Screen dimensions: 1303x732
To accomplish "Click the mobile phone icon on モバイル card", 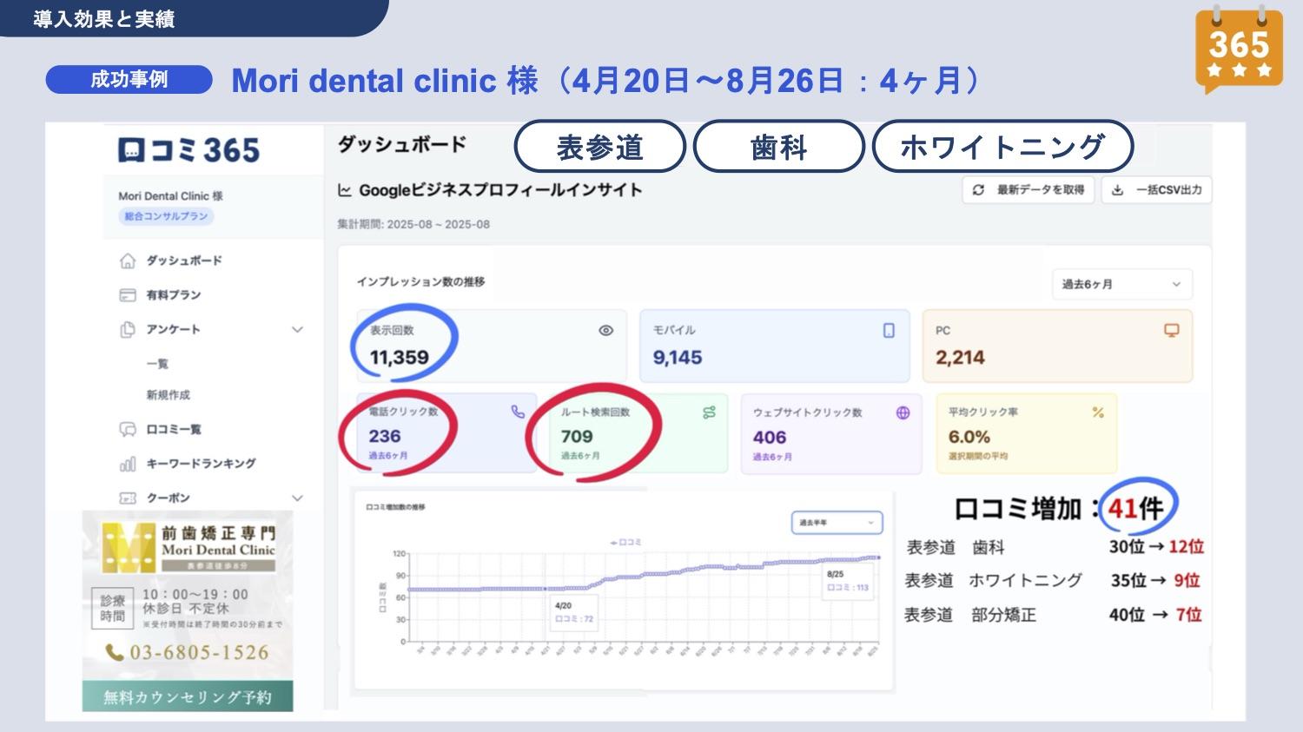I will (889, 331).
